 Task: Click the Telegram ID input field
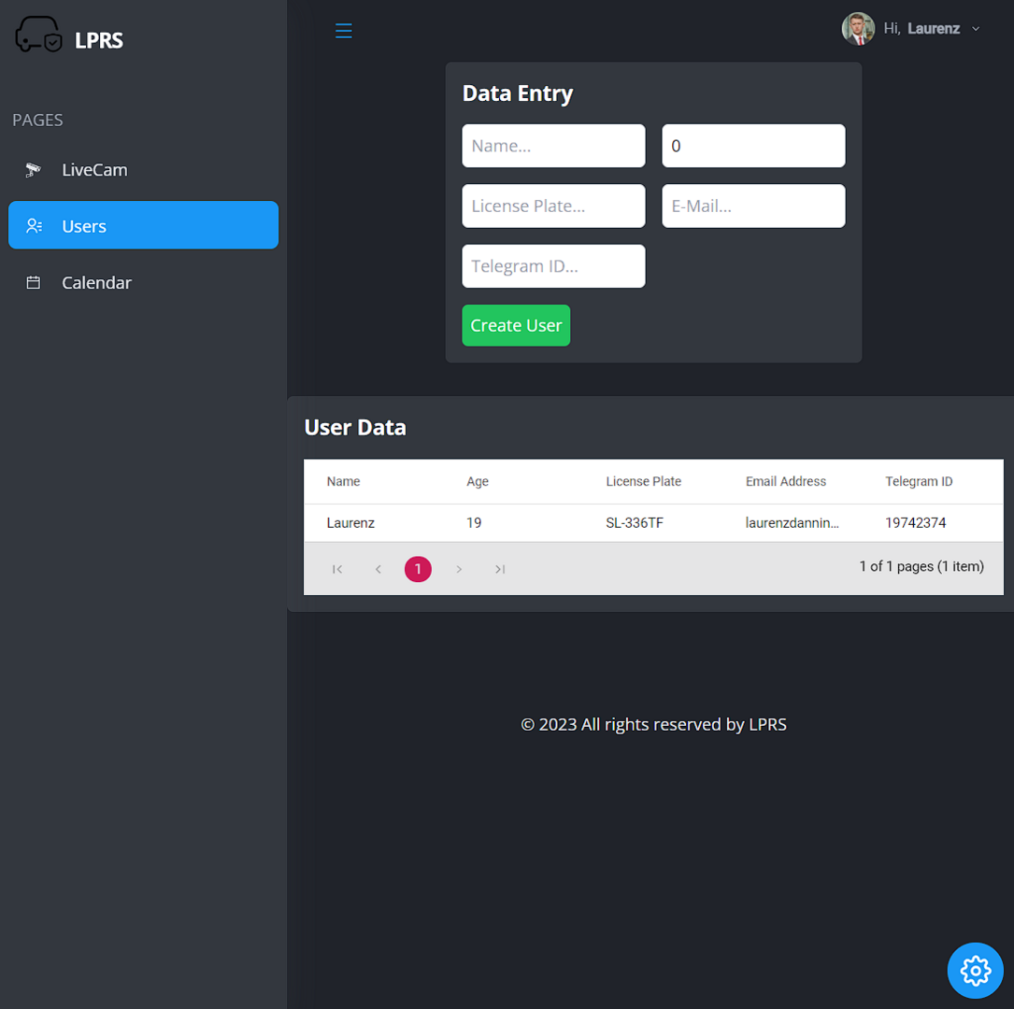point(553,266)
